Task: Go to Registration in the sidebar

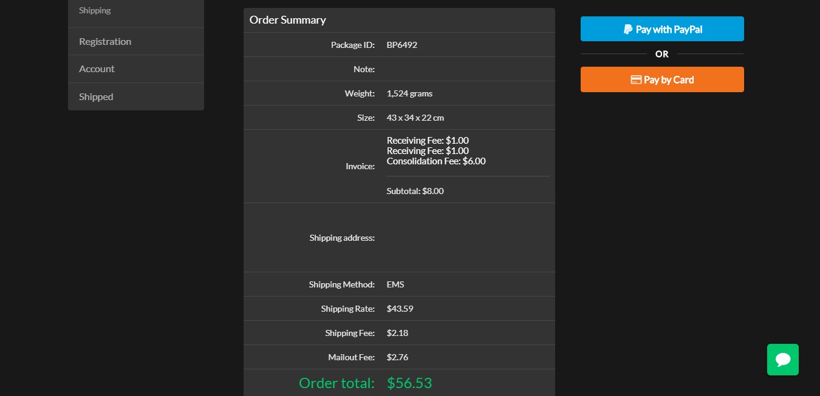Action: tap(105, 41)
